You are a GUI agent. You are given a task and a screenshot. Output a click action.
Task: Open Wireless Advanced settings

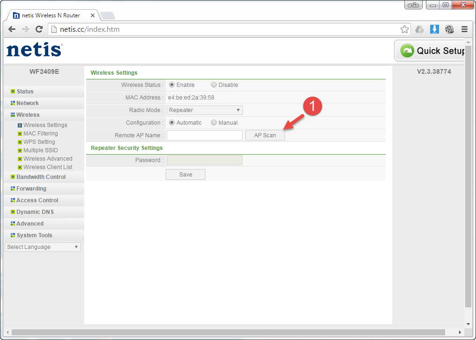pyautogui.click(x=48, y=159)
